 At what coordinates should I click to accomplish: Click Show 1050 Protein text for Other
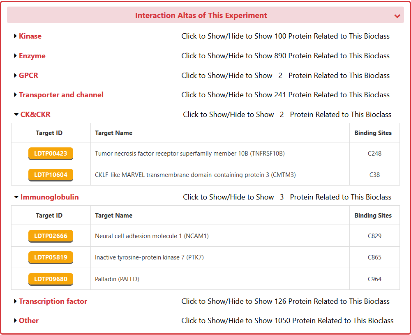point(287,321)
